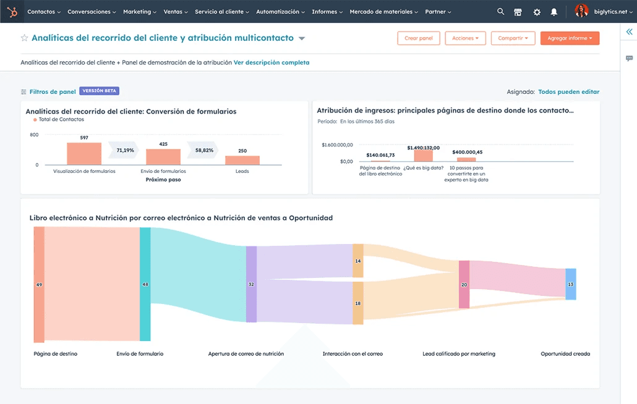Screen dimensions: 637x404
Task: Click Envío de formularios bar 425
Action: pos(163,157)
